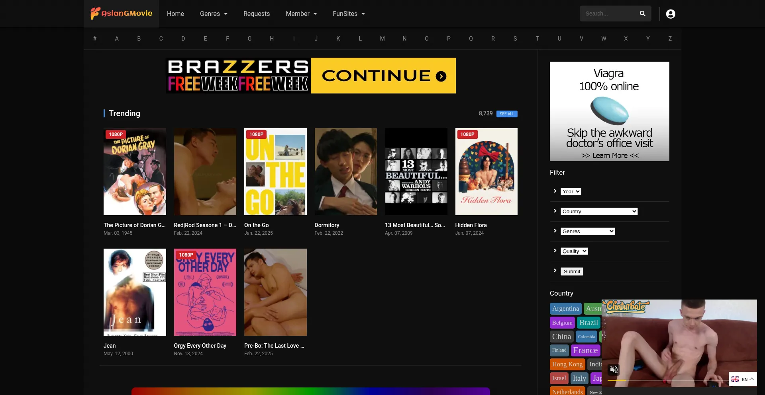Open the Member navigation menu
This screenshot has height=395, width=765.
[x=301, y=14]
